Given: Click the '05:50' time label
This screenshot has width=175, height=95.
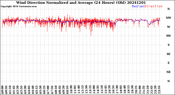Looking at the screenshot, I should tap(41, 90).
